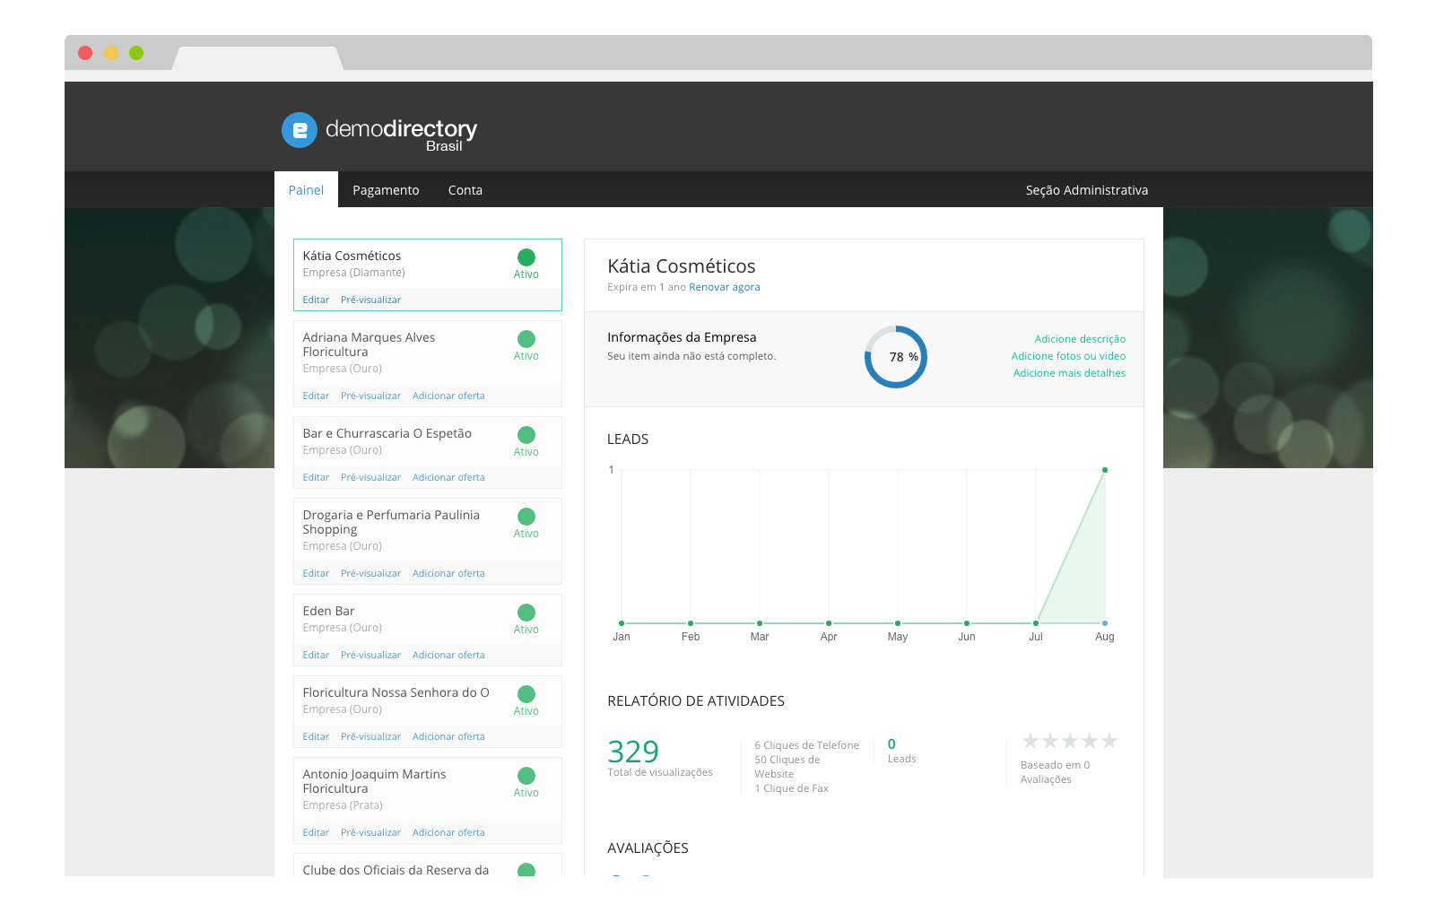Click the star rating icons in activity report

(x=1070, y=741)
